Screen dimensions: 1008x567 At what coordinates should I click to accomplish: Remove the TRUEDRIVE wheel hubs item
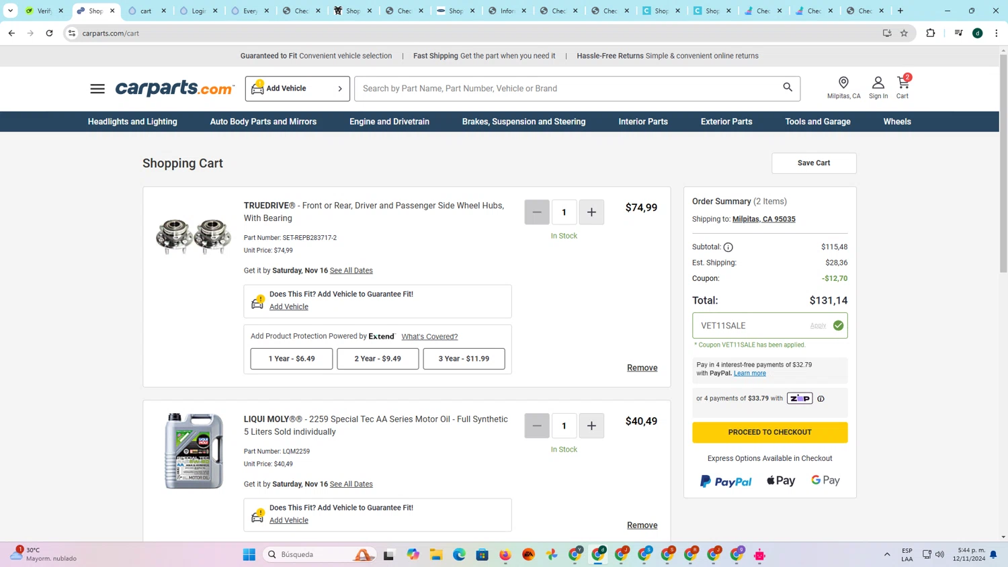coord(642,368)
